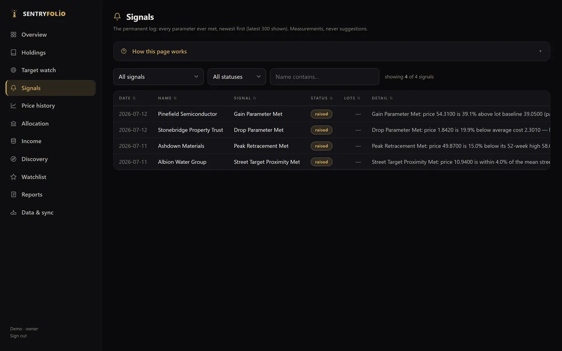562x351 pixels.
Task: Click the Holdings book icon
Action: pyautogui.click(x=14, y=52)
